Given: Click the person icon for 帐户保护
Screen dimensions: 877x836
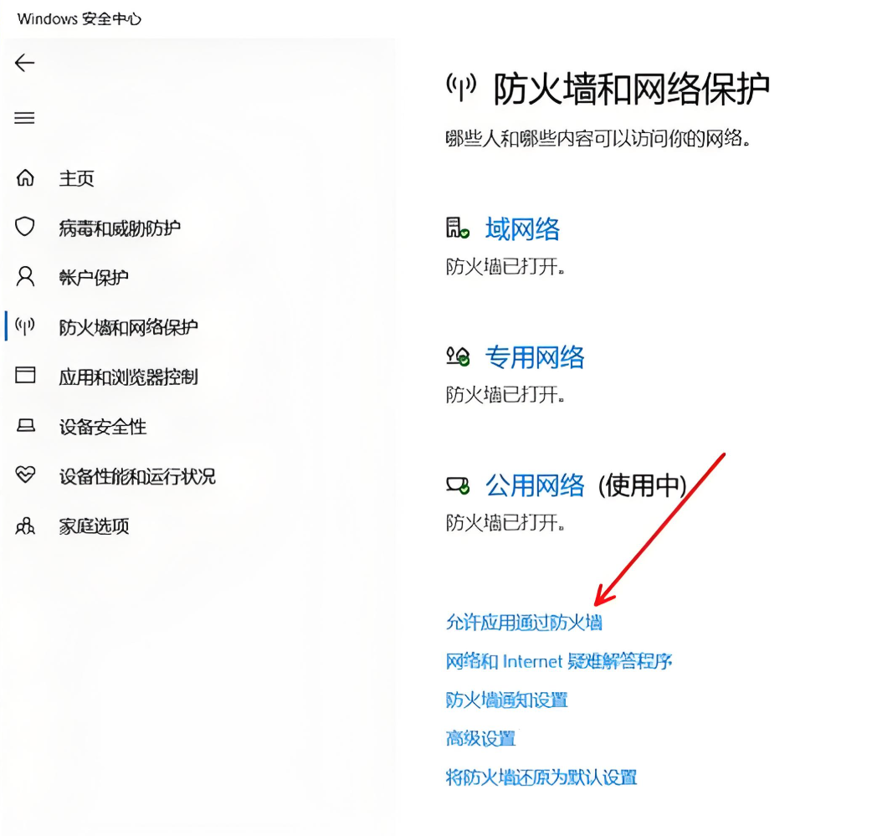Looking at the screenshot, I should [x=25, y=277].
